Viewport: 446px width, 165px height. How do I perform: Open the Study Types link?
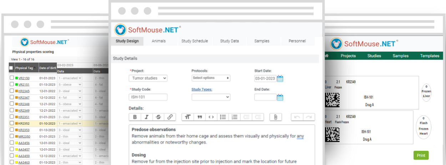point(202,90)
